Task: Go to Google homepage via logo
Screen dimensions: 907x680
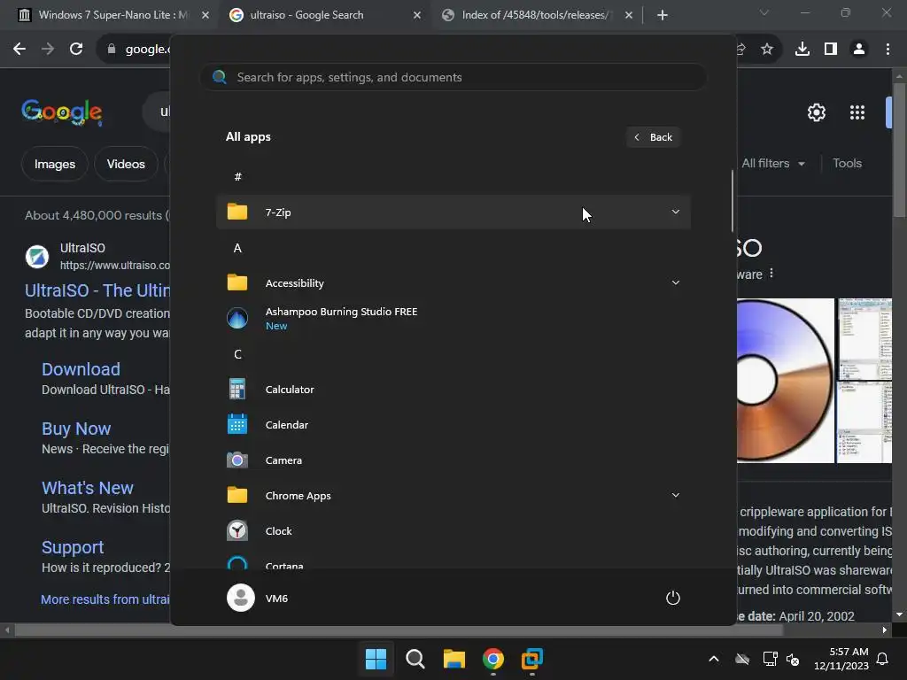Action: [62, 112]
